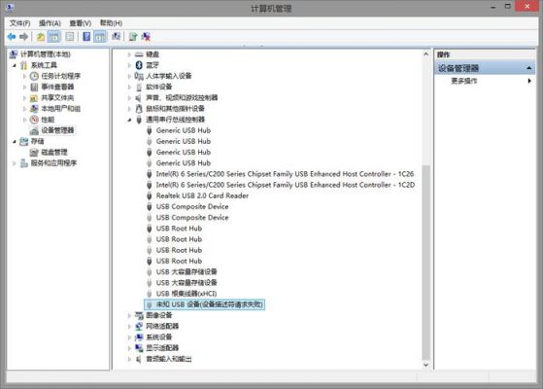
Task: Click the uninstall device toolbar icon
Action: pos(146,36)
